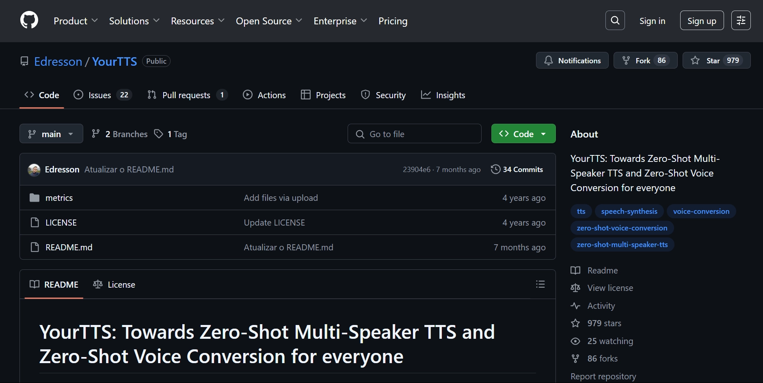Viewport: 763px width, 383px height.
Task: Click the Sign in link
Action: point(652,21)
